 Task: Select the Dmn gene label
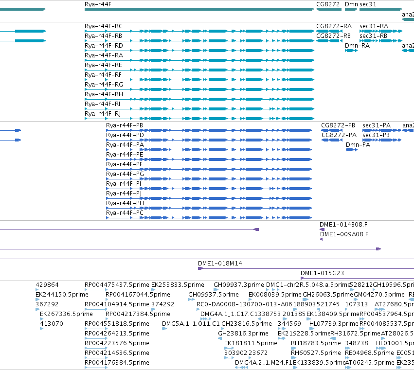351,4
